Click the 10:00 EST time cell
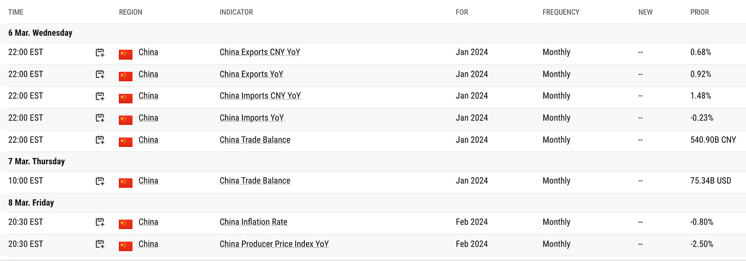 (26, 181)
